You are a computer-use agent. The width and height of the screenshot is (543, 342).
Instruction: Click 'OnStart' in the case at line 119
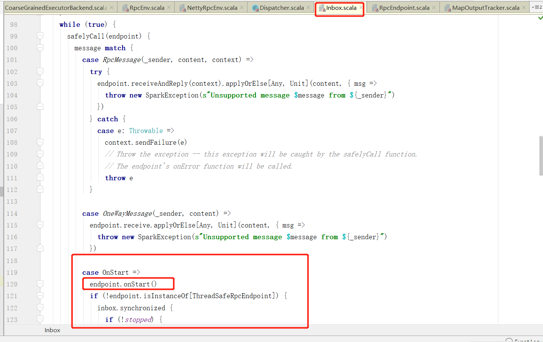coord(115,272)
